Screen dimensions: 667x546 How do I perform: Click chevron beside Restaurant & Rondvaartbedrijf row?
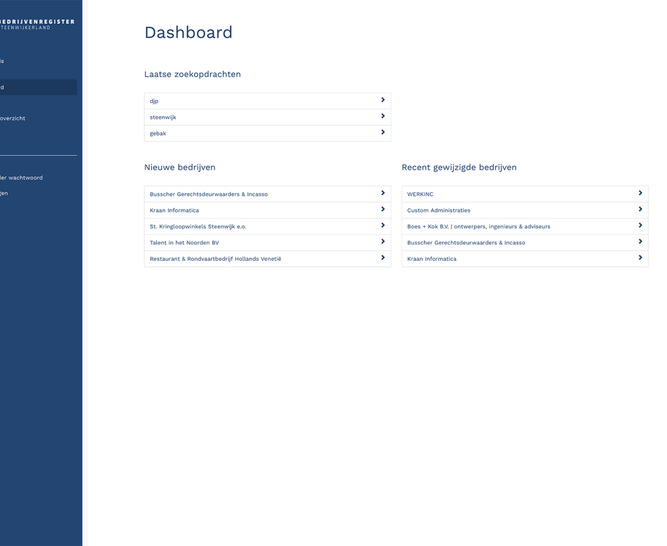pos(383,258)
